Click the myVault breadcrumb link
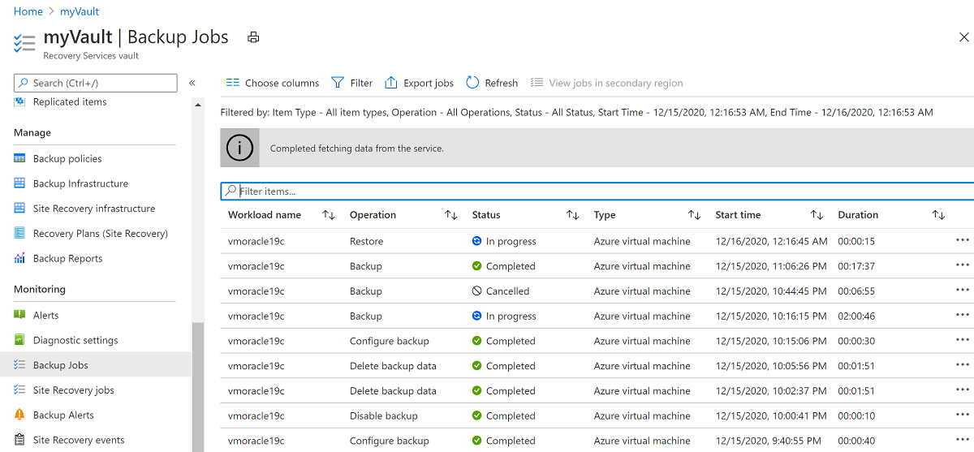The image size is (974, 452). tap(80, 11)
